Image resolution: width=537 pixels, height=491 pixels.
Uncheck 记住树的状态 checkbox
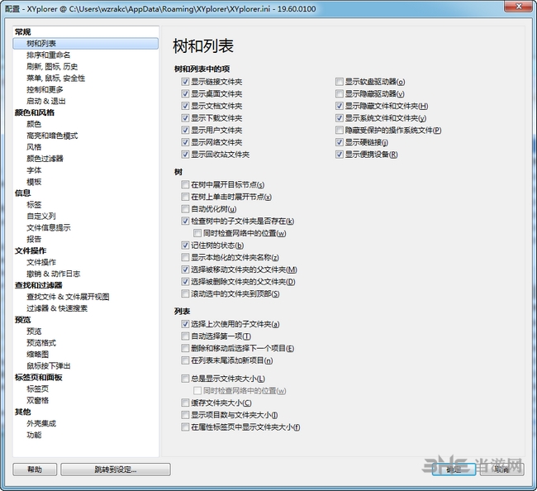185,245
